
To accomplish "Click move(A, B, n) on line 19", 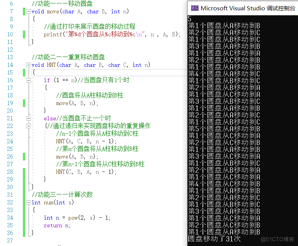I will (77, 103).
